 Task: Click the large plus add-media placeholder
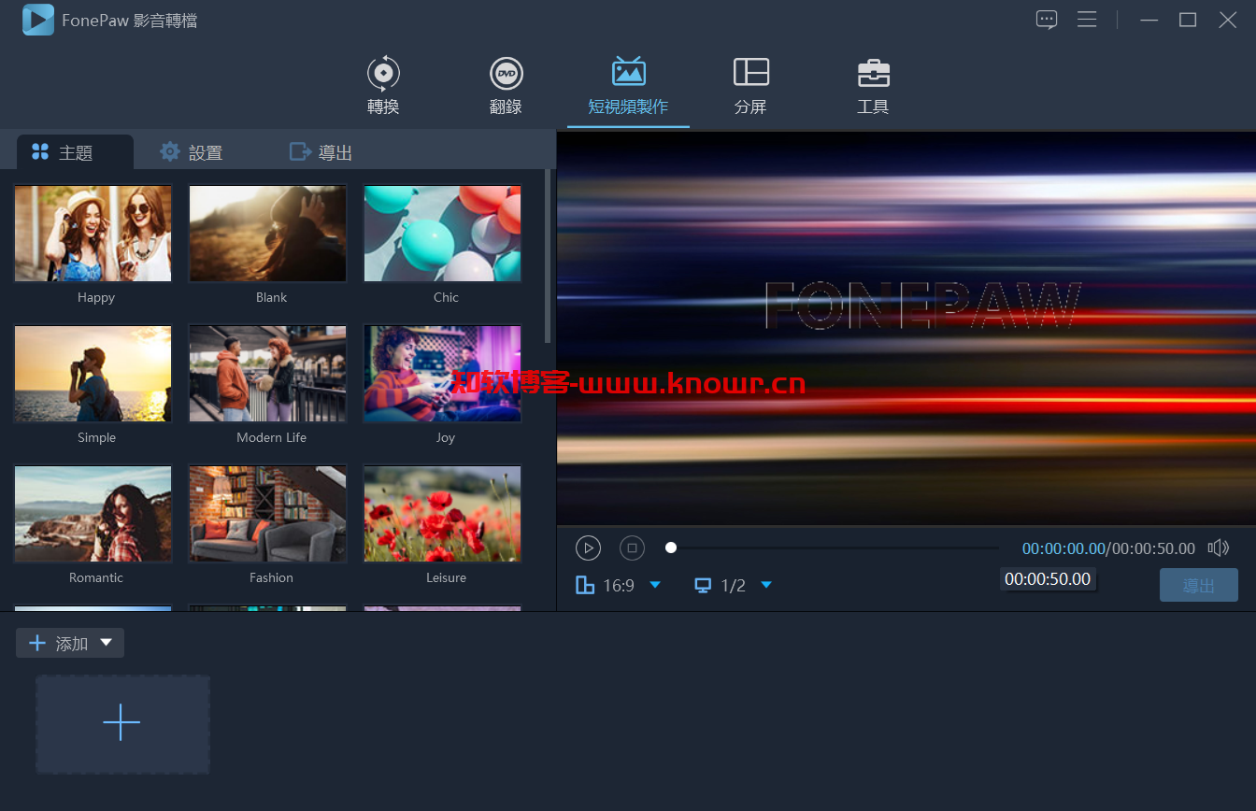122,724
